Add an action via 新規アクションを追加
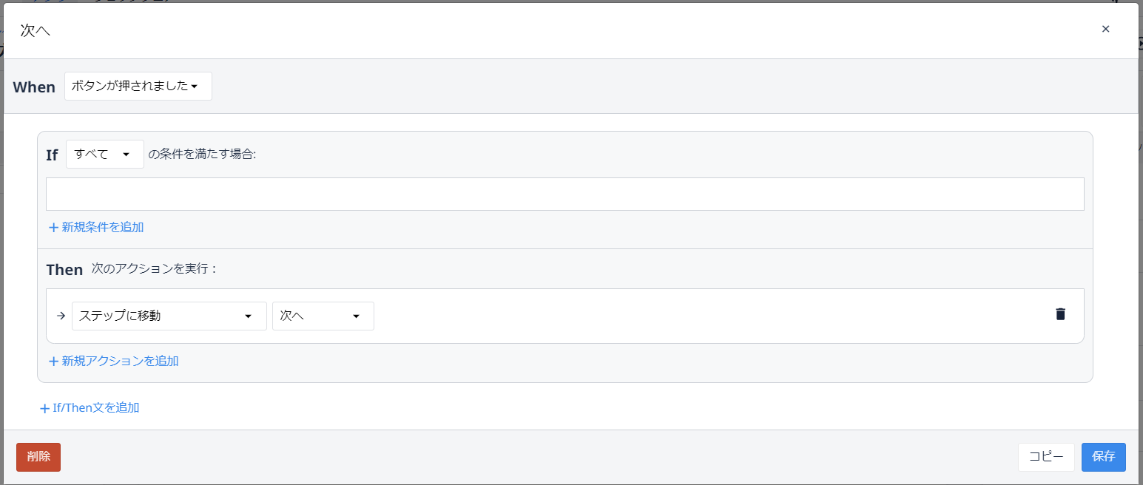This screenshot has height=485, width=1143. click(120, 361)
